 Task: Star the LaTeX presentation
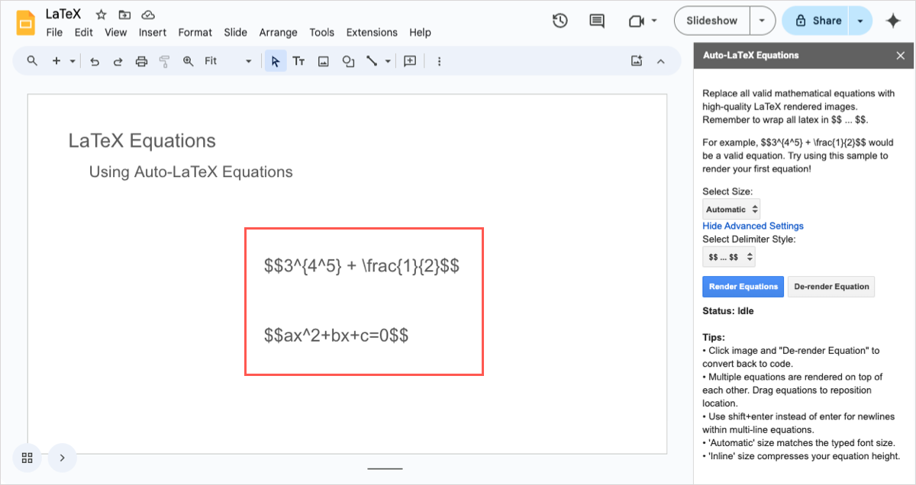coord(101,14)
